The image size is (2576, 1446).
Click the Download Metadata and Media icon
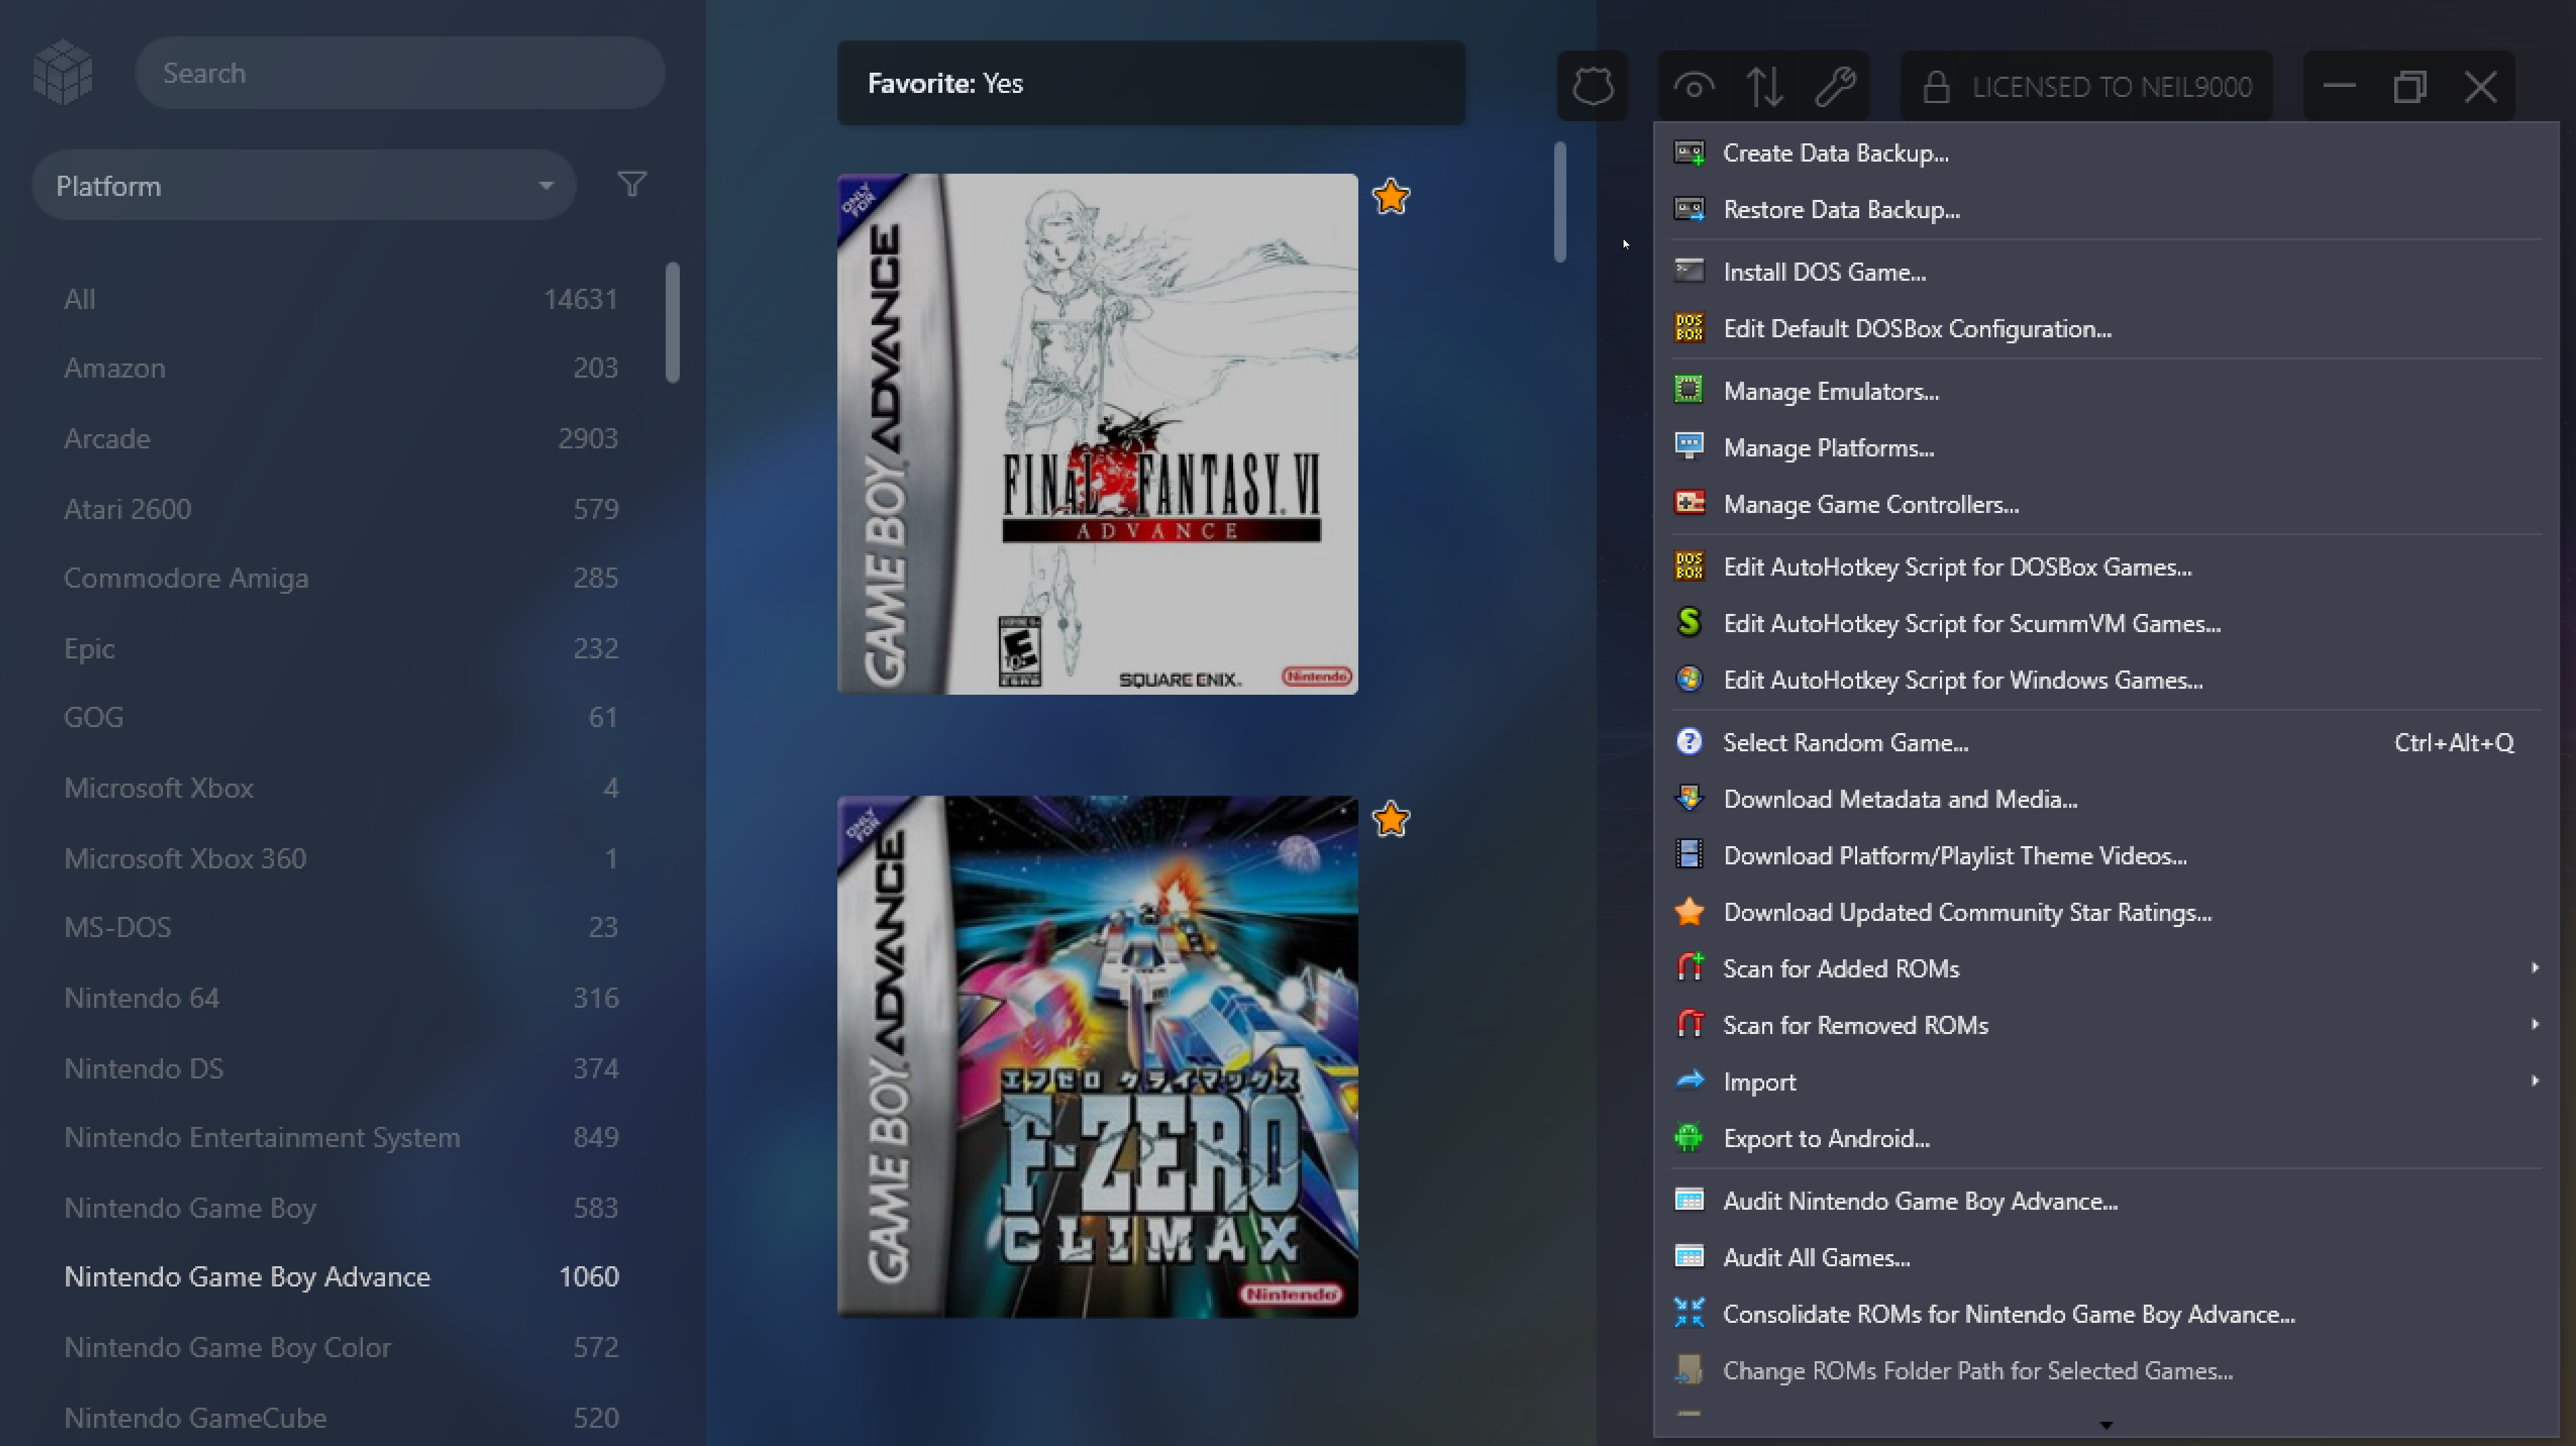coord(1689,798)
